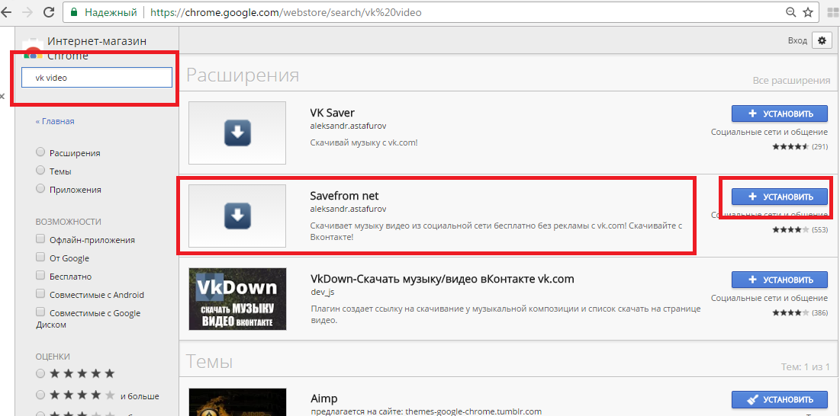Click the Темы section heading

(x=210, y=362)
